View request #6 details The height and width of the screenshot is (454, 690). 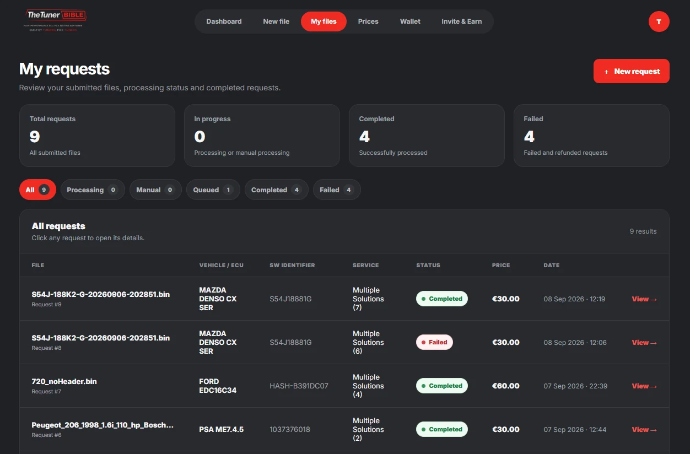point(644,430)
